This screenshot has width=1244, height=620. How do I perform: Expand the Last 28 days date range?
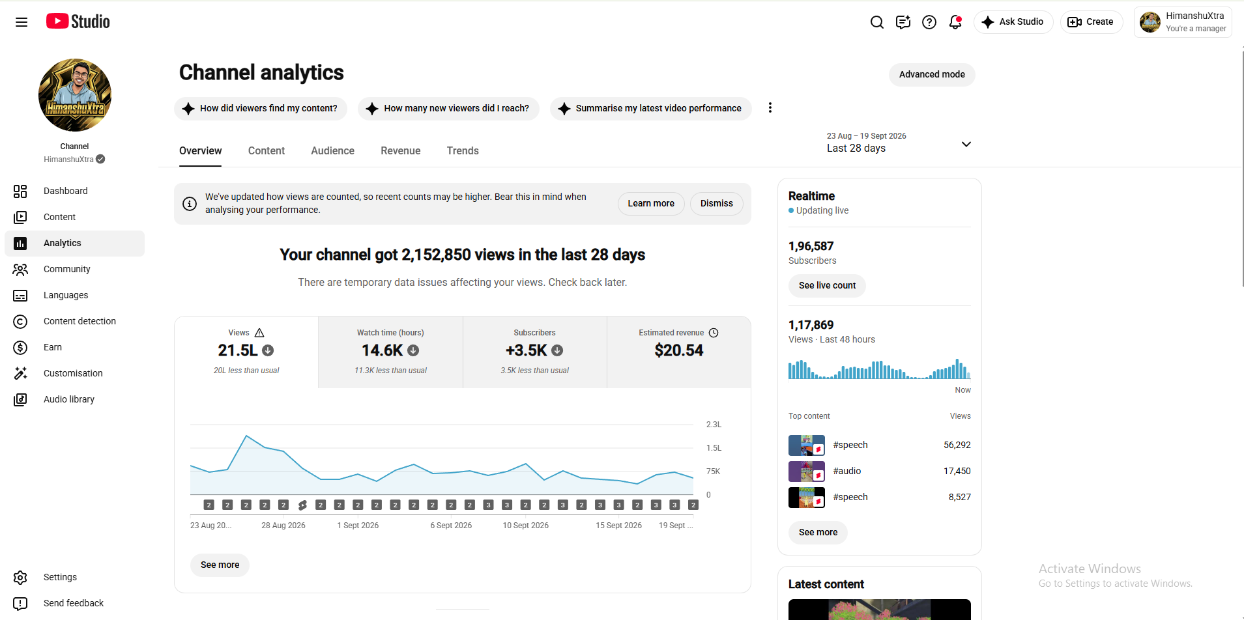[x=899, y=143]
